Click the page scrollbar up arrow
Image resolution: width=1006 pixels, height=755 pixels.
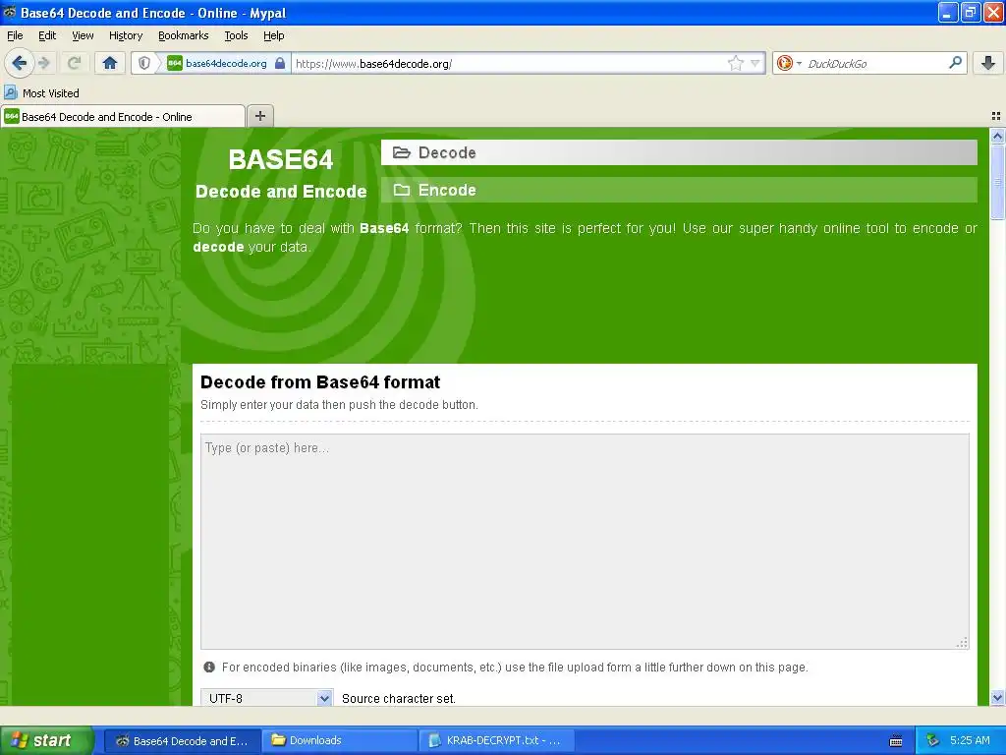(x=997, y=136)
